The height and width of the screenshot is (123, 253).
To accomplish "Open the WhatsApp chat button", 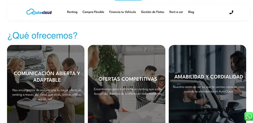I will pos(249,116).
